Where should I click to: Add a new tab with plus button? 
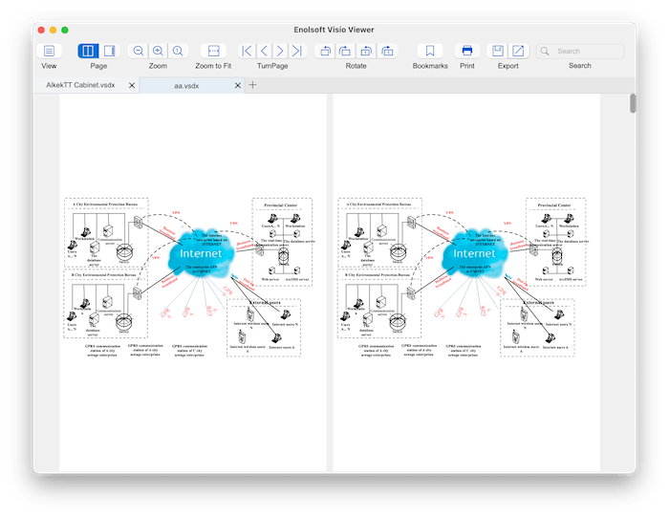[x=253, y=85]
